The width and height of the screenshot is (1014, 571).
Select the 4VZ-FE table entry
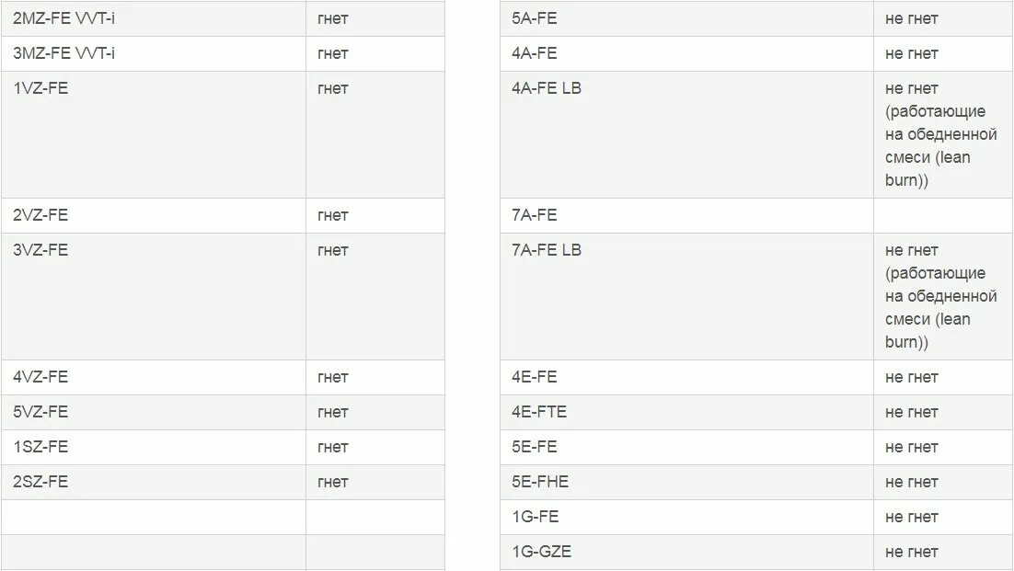tap(40, 377)
